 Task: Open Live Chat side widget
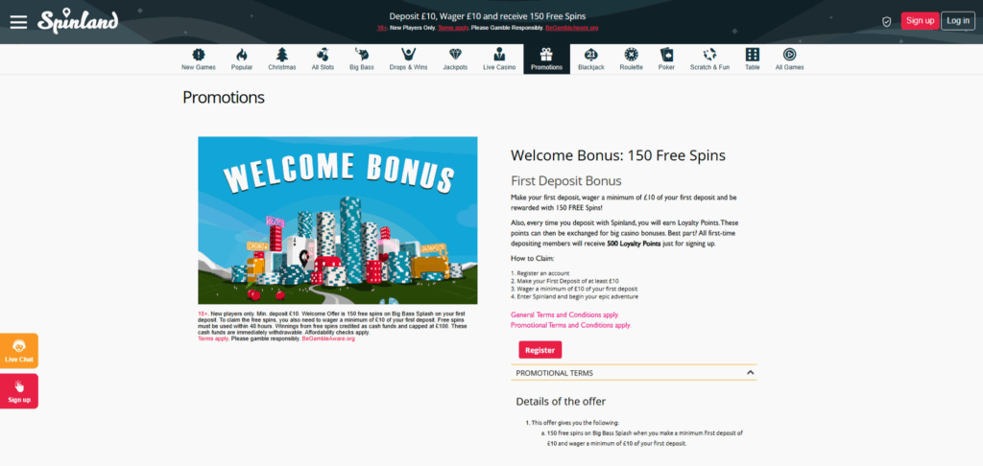tap(19, 351)
